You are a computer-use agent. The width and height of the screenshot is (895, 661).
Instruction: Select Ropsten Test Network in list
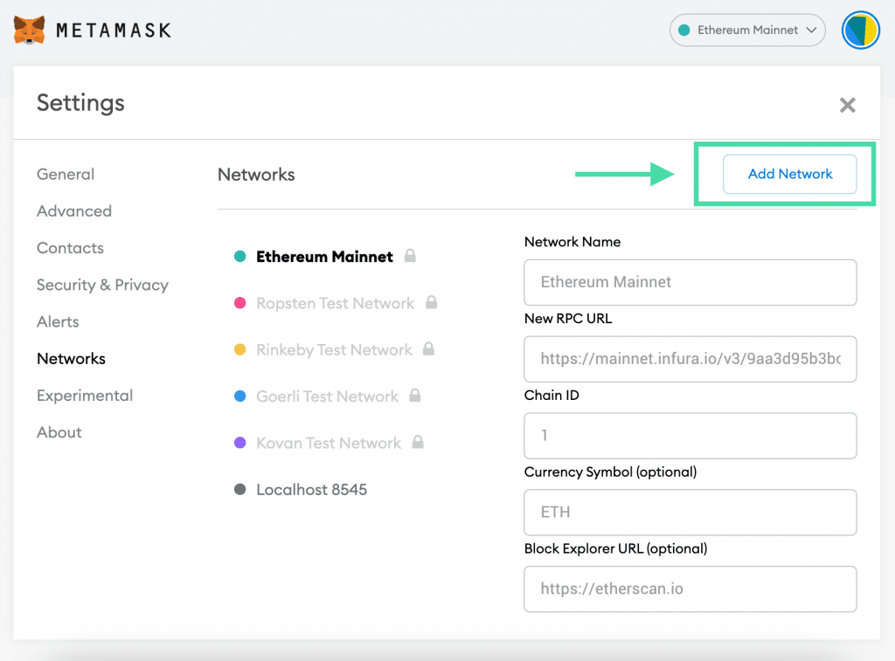(x=335, y=303)
